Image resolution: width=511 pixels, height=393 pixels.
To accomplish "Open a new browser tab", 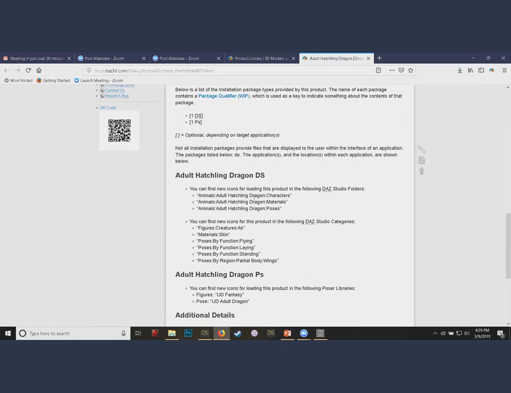I will (379, 58).
